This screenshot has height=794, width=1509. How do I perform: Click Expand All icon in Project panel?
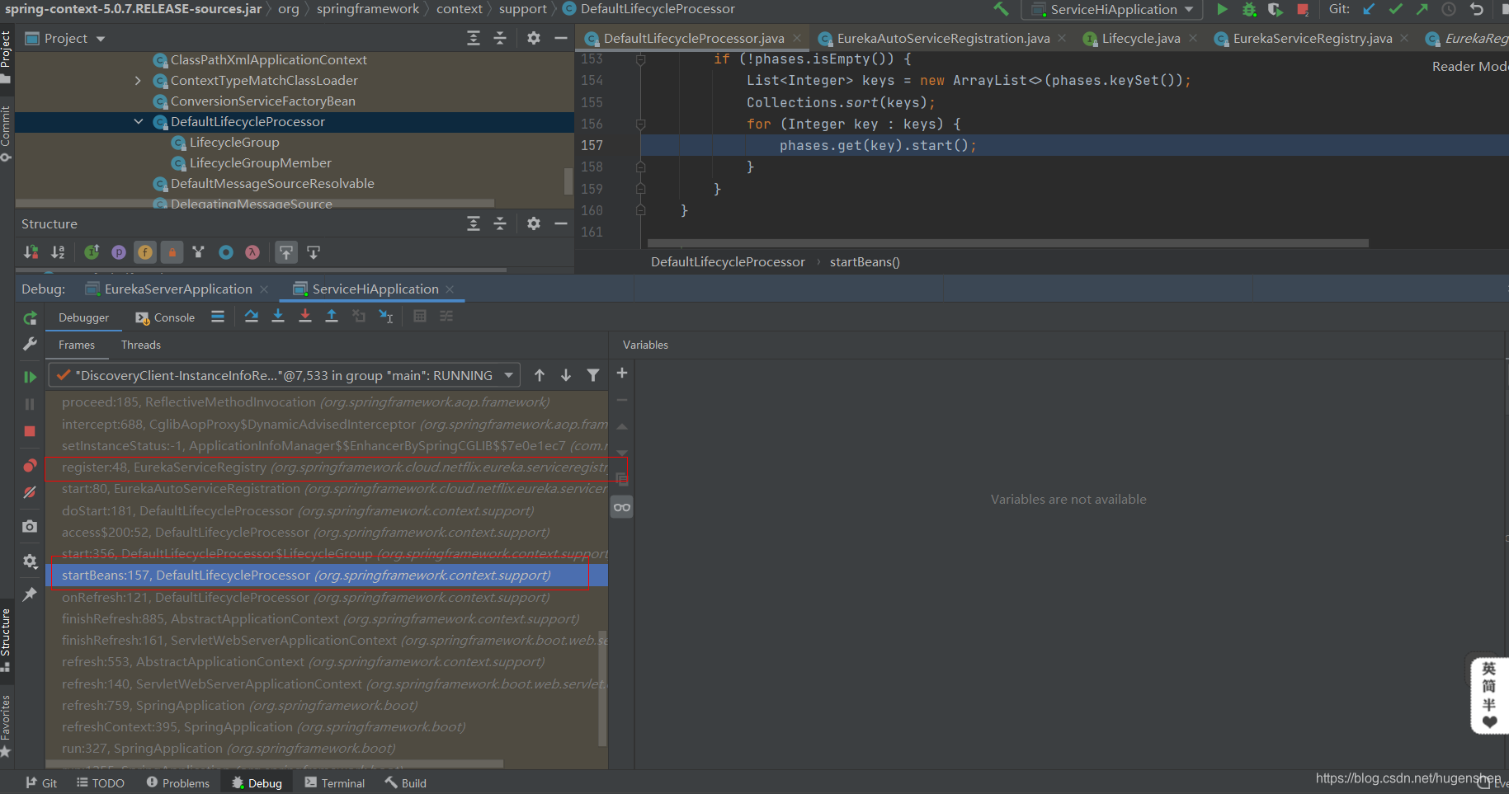pyautogui.click(x=474, y=38)
